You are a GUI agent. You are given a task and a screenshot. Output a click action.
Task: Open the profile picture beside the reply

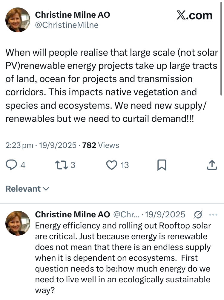click(18, 222)
